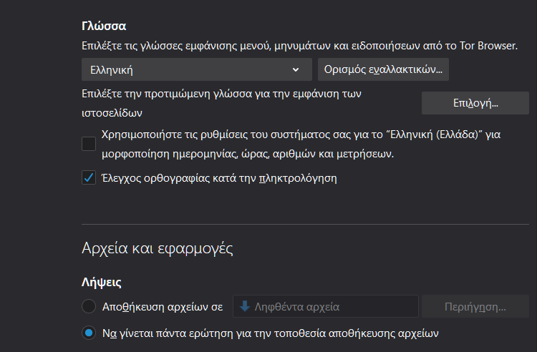This screenshot has width=537, height=352.
Task: Click the Ορισμός εναλλακτικών button
Action: click(383, 69)
